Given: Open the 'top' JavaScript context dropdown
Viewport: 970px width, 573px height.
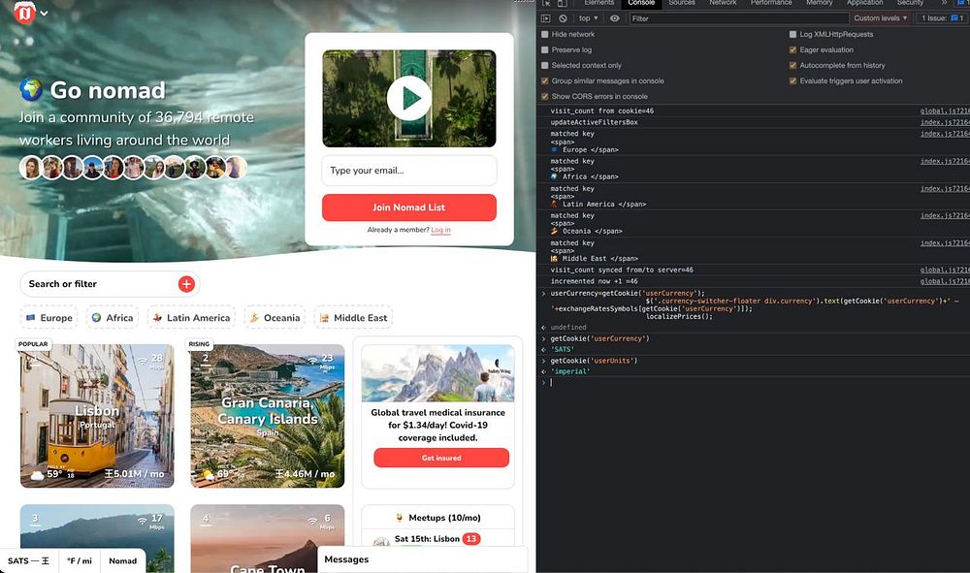Looking at the screenshot, I should [x=589, y=18].
